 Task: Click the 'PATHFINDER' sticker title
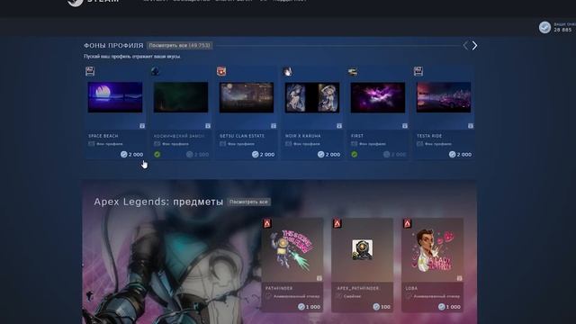pyautogui.click(x=279, y=288)
